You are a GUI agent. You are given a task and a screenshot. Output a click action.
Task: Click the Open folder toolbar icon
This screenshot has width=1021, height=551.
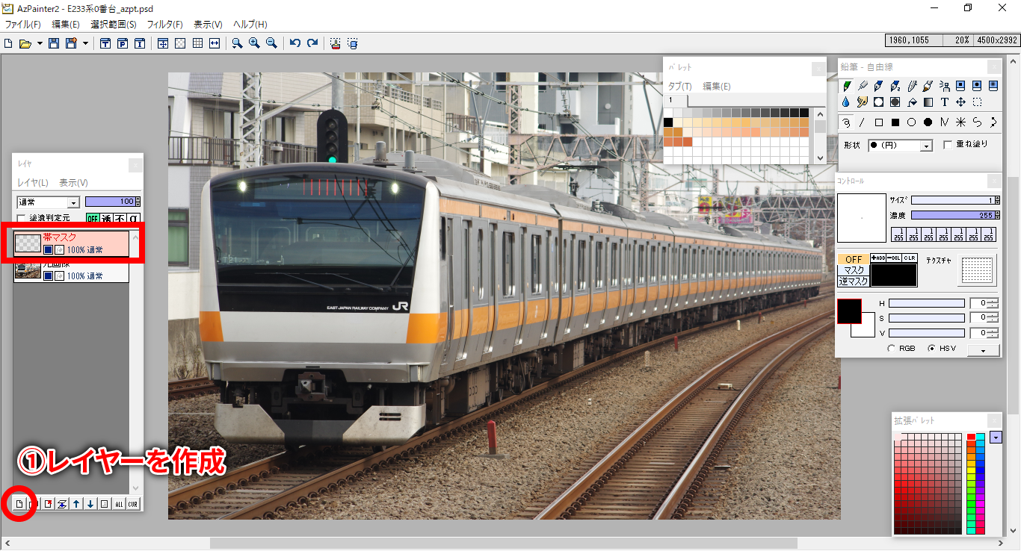pos(25,44)
